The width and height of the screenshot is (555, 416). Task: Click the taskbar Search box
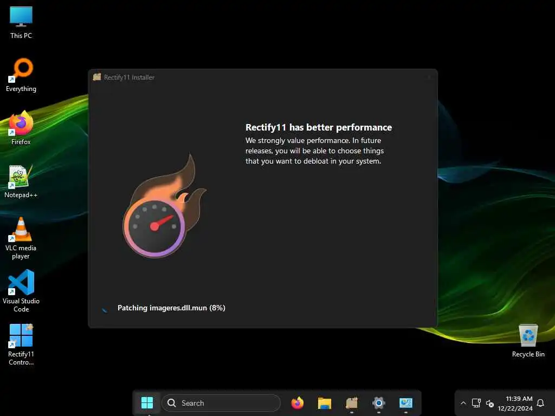point(221,403)
